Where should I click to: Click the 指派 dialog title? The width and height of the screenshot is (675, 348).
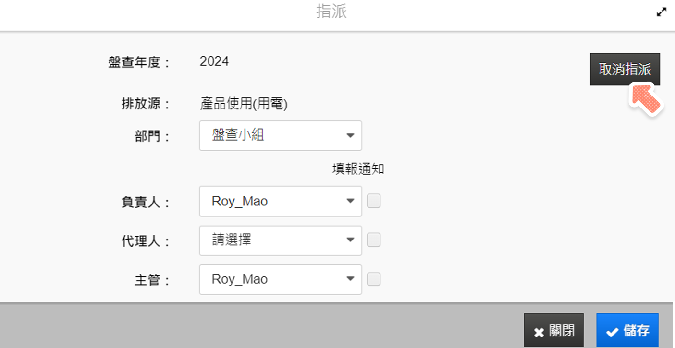tap(331, 12)
